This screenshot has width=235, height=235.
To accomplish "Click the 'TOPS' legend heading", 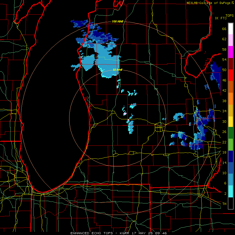I will 230,16.
